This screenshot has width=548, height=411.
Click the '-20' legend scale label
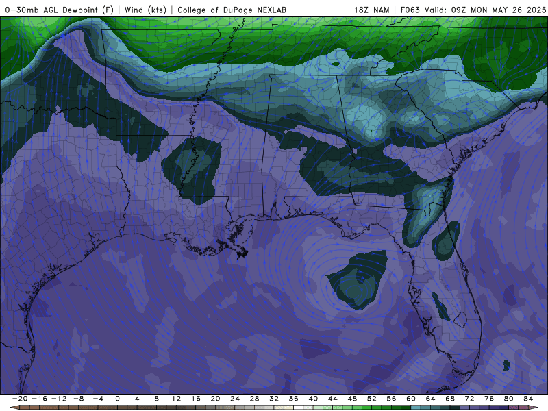[20, 399]
